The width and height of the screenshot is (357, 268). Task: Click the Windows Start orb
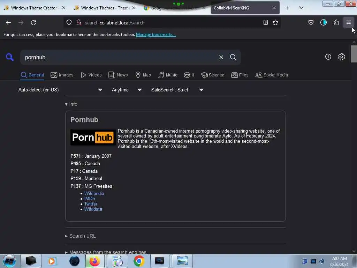(9, 261)
